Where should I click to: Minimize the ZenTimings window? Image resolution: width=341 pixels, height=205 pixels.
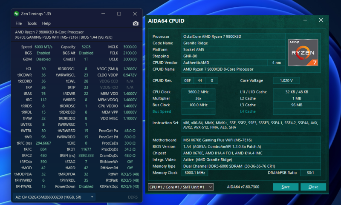coord(103,14)
